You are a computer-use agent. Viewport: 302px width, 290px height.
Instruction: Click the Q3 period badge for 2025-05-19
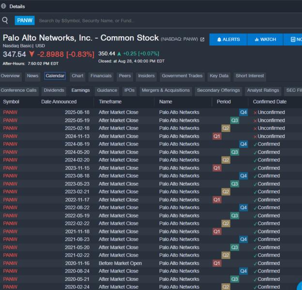tap(234, 120)
